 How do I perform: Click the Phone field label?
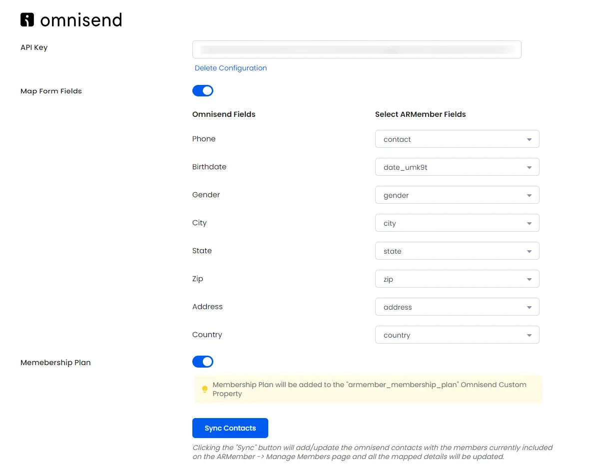(204, 139)
